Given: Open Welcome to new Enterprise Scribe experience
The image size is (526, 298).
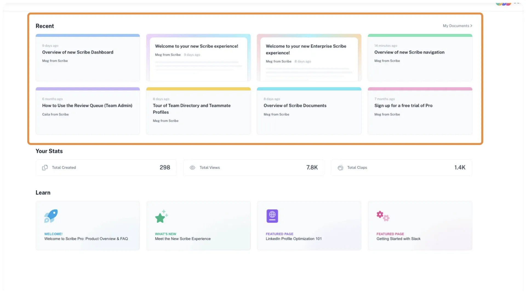Looking at the screenshot, I should click(309, 58).
